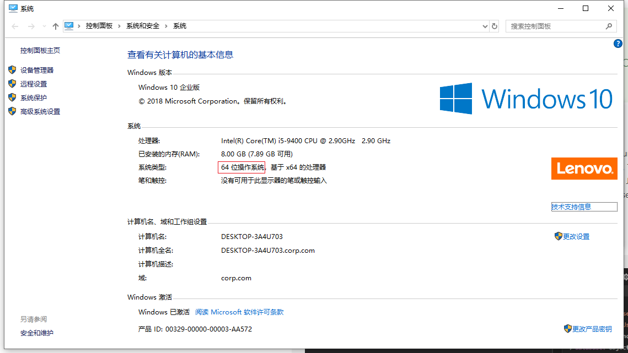Screen dimensions: 628x353
Task: Click shield icon beside 更改设置
Action: click(x=559, y=236)
